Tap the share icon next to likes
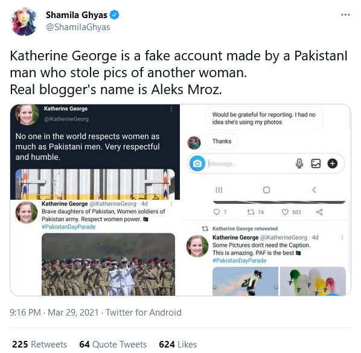Screen dimensions: 361x353 pyautogui.click(x=319, y=212)
